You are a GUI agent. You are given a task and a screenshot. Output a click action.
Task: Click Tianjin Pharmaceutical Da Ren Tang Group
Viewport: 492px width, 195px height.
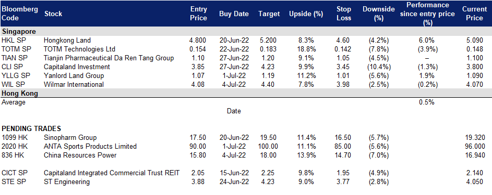coord(109,58)
